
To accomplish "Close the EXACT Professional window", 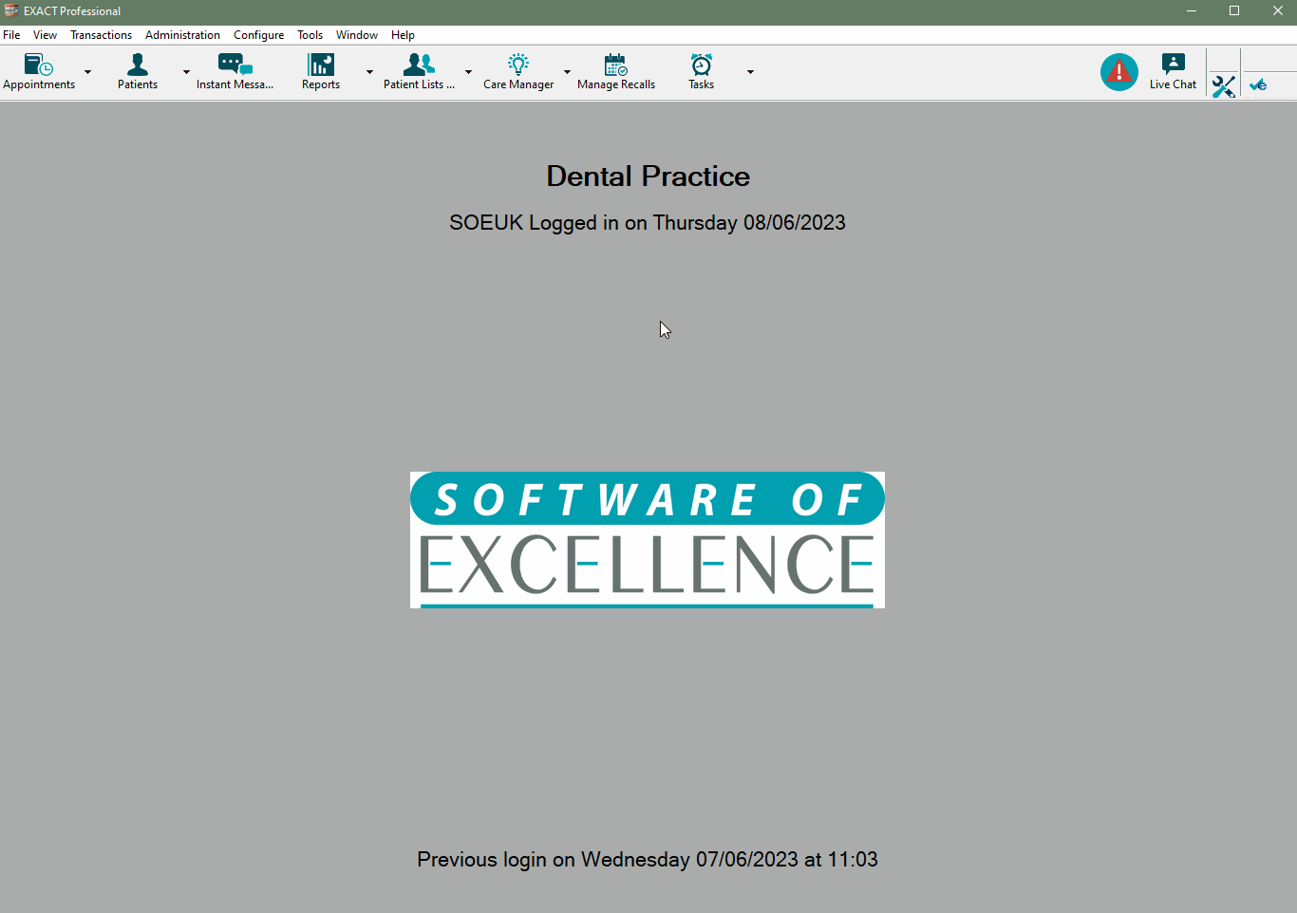I will click(1277, 11).
